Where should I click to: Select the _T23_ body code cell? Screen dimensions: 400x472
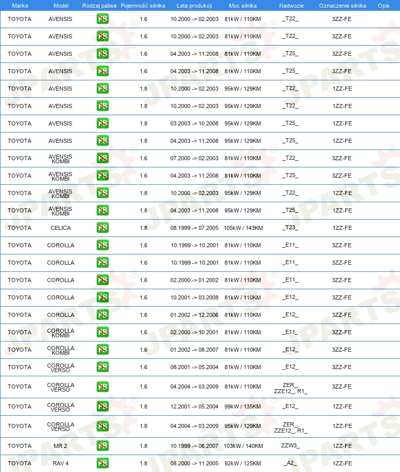click(x=290, y=228)
